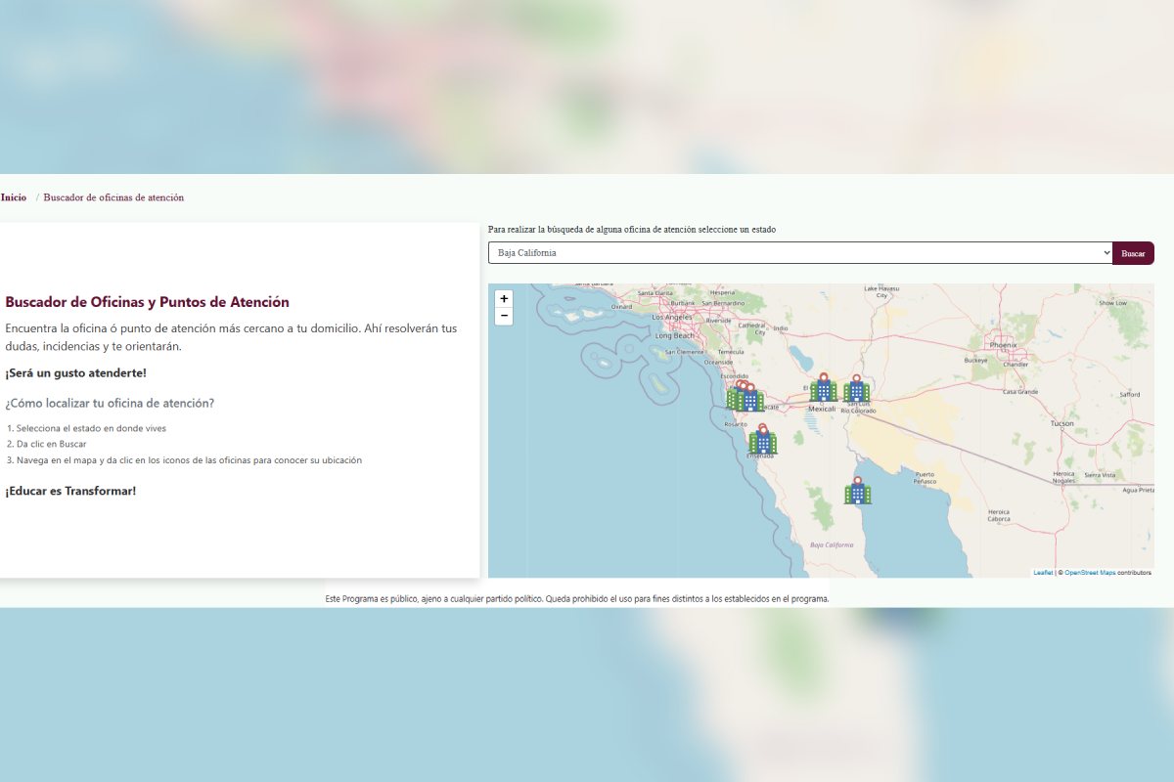Click the heading Buscador de Oficinas y Puntos de Atención
1174x782 pixels.
[147, 302]
